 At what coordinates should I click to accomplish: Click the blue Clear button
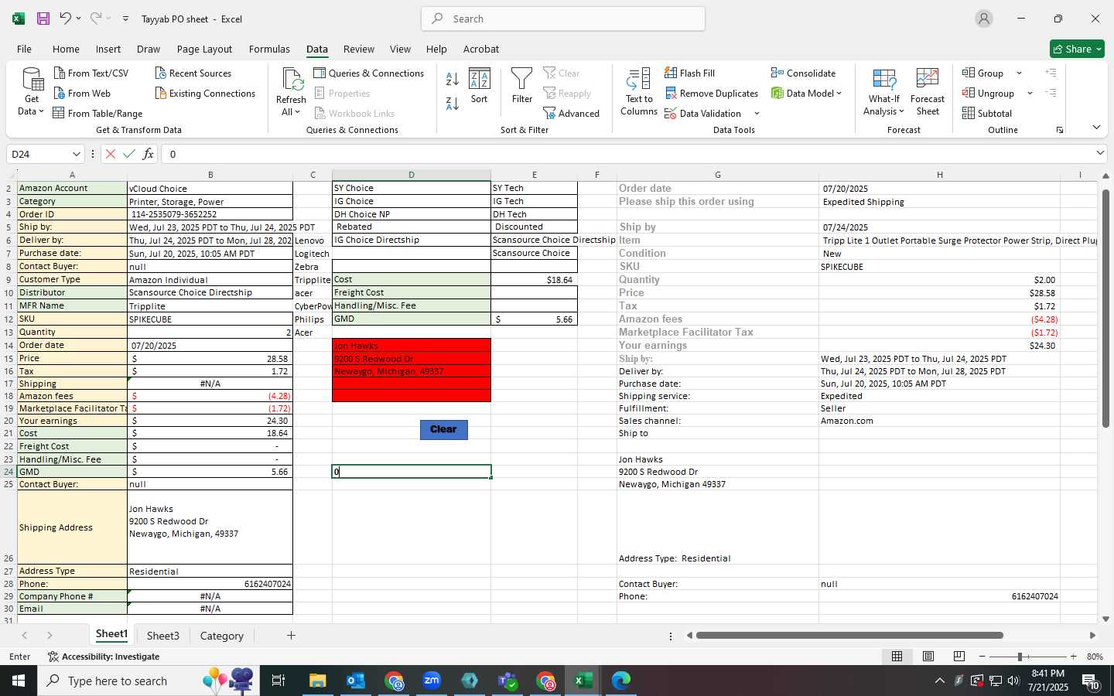[443, 429]
